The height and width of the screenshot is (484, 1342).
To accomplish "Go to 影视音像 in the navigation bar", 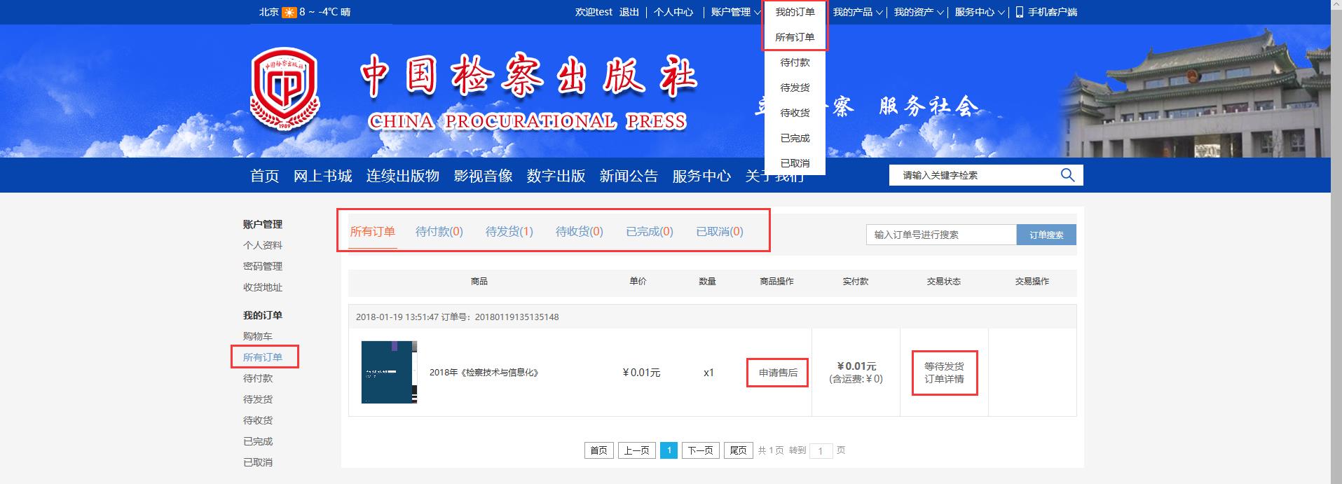I will (x=484, y=176).
